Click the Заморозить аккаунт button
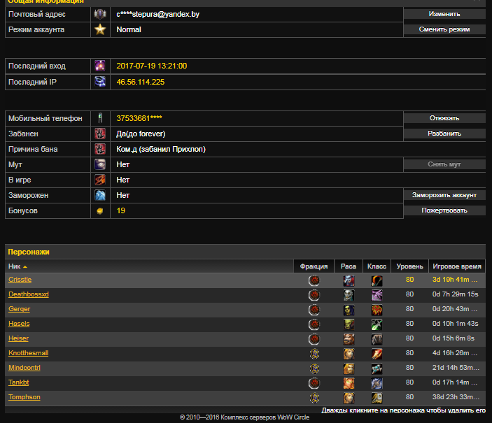This screenshot has height=423, width=492. tap(444, 195)
